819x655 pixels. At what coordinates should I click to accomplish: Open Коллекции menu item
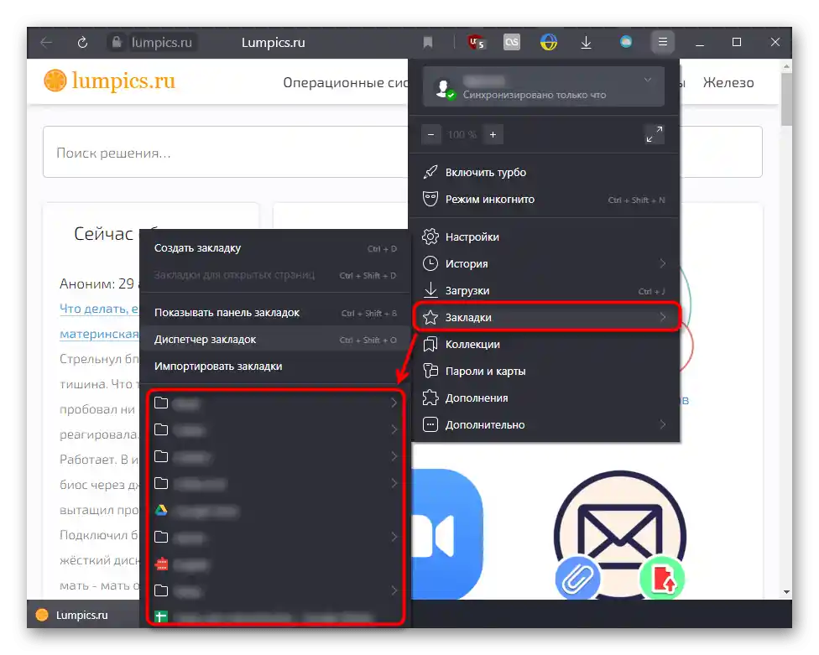coord(544,345)
